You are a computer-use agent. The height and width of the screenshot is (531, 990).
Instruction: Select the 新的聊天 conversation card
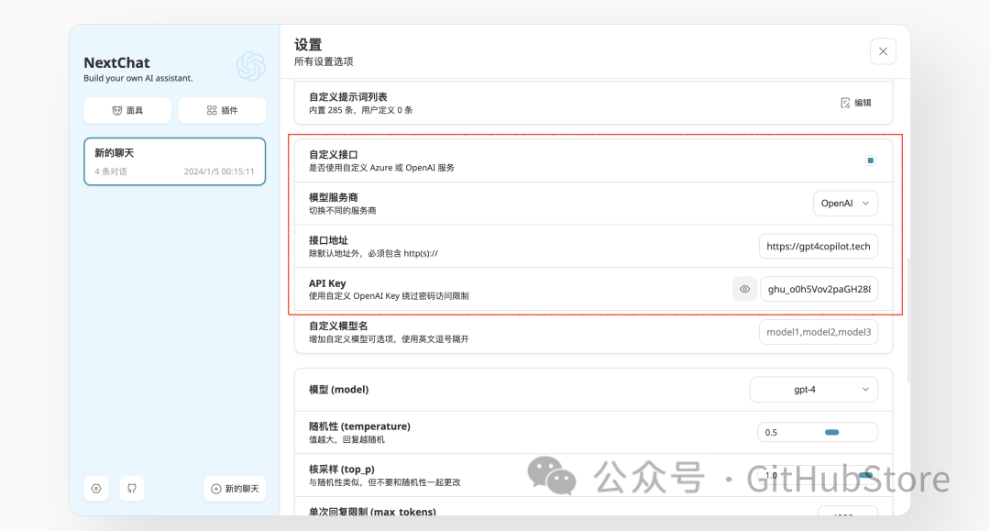(x=174, y=161)
